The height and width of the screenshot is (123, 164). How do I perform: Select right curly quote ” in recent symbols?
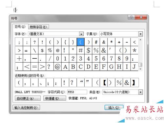pyautogui.click(x=88, y=83)
